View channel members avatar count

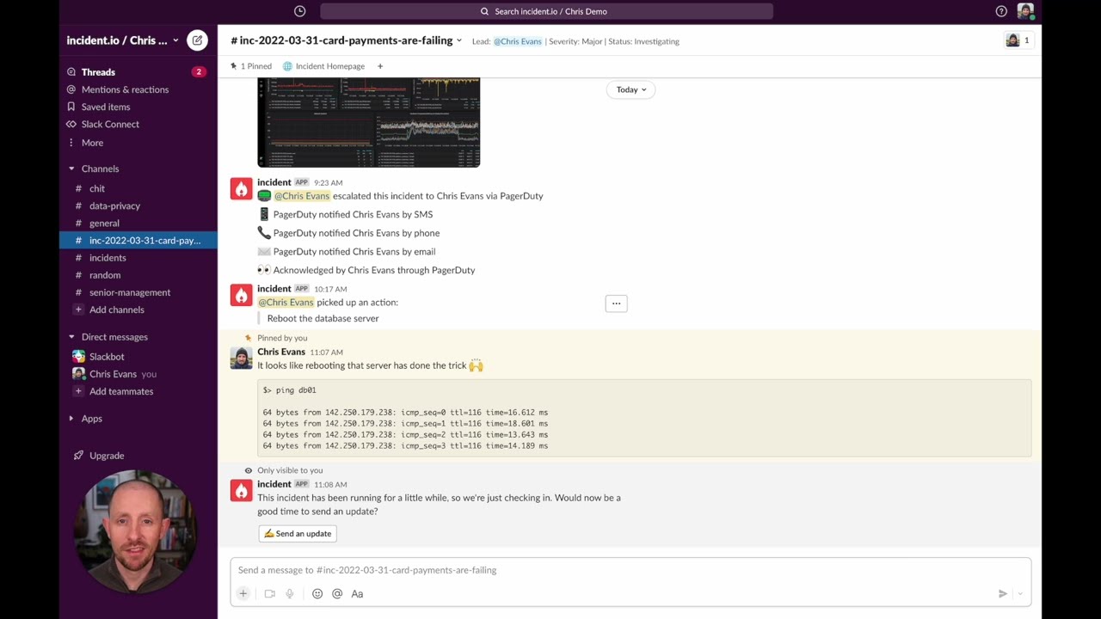[1018, 40]
